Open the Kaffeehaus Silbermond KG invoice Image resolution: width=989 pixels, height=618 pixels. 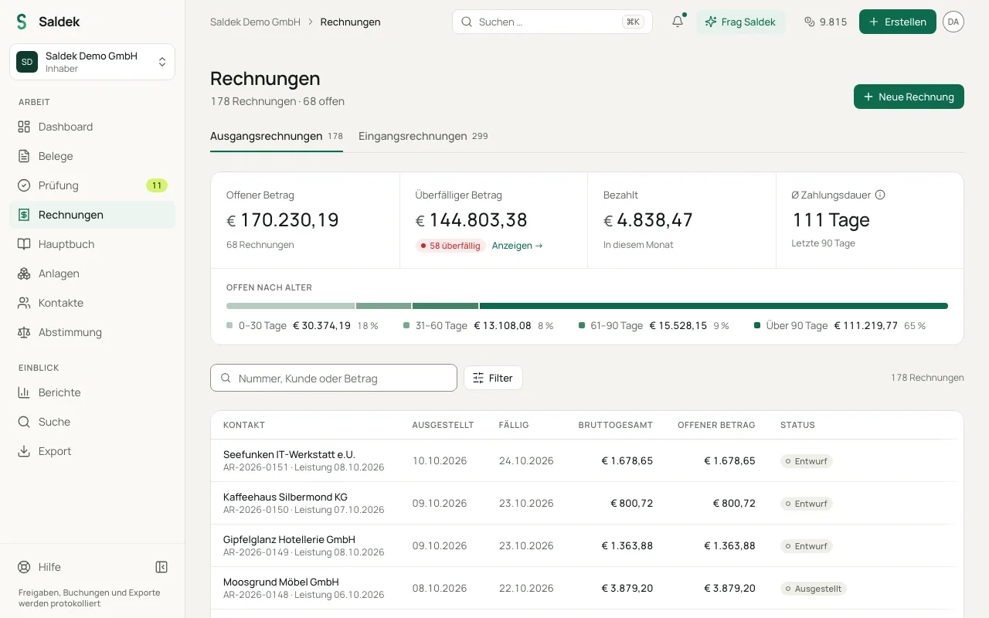pyautogui.click(x=587, y=503)
